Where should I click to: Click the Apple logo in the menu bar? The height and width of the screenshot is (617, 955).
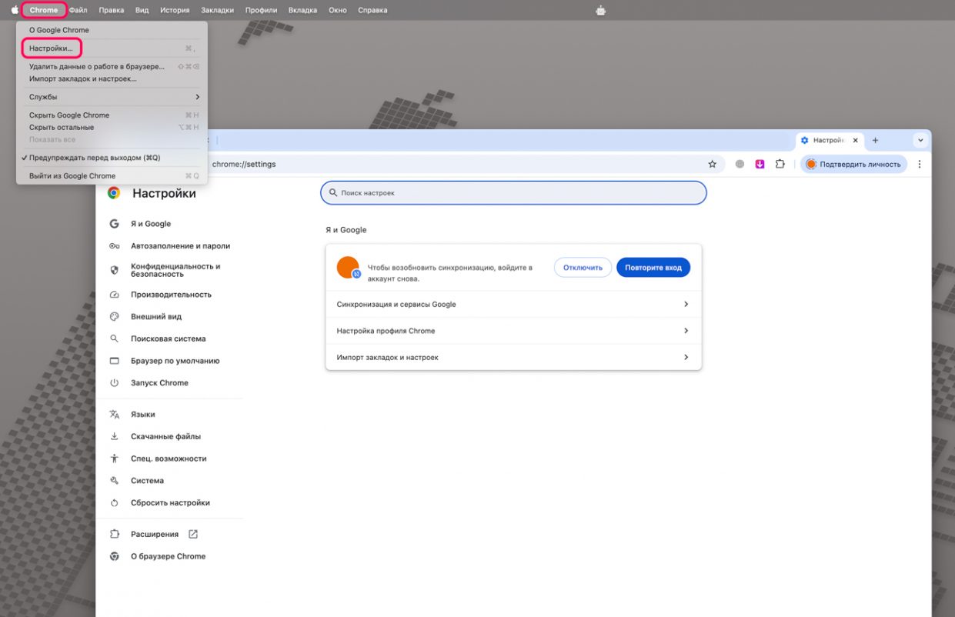pyautogui.click(x=15, y=10)
